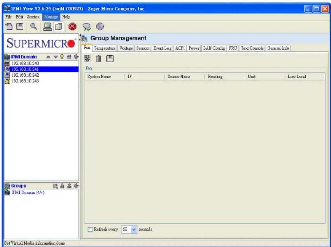Click the Unit column header
The image size is (331, 247).
(x=264, y=77)
